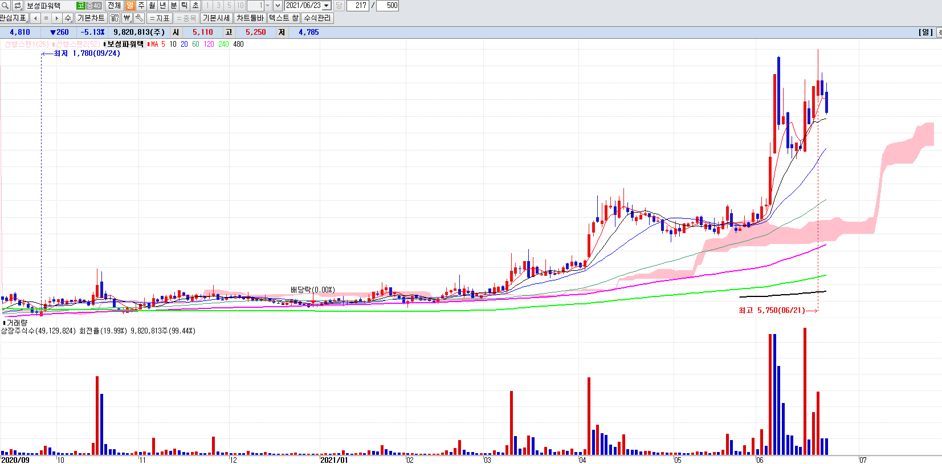Switch to 초 second period
Screen dimensions: 942x464
click(x=195, y=6)
